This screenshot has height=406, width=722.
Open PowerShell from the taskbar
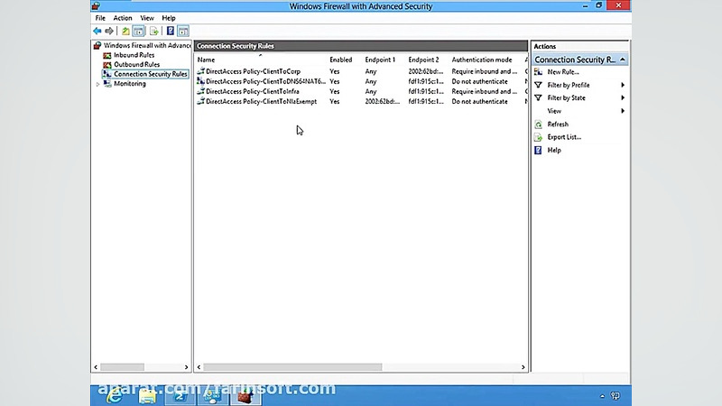180,395
